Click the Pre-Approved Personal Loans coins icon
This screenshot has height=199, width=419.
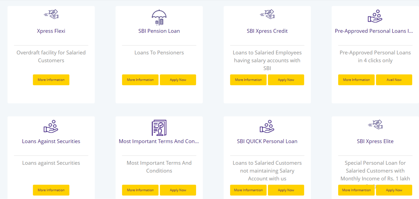(x=375, y=16)
